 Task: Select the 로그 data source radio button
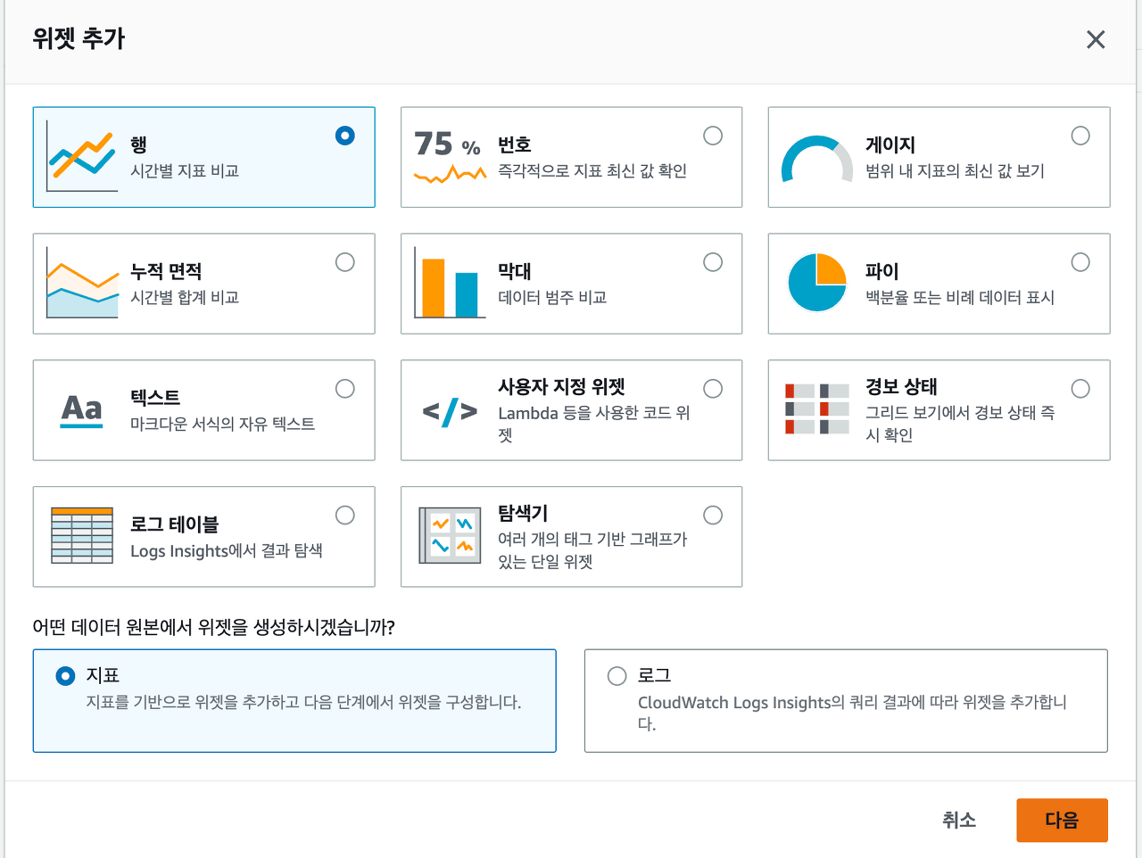[617, 676]
